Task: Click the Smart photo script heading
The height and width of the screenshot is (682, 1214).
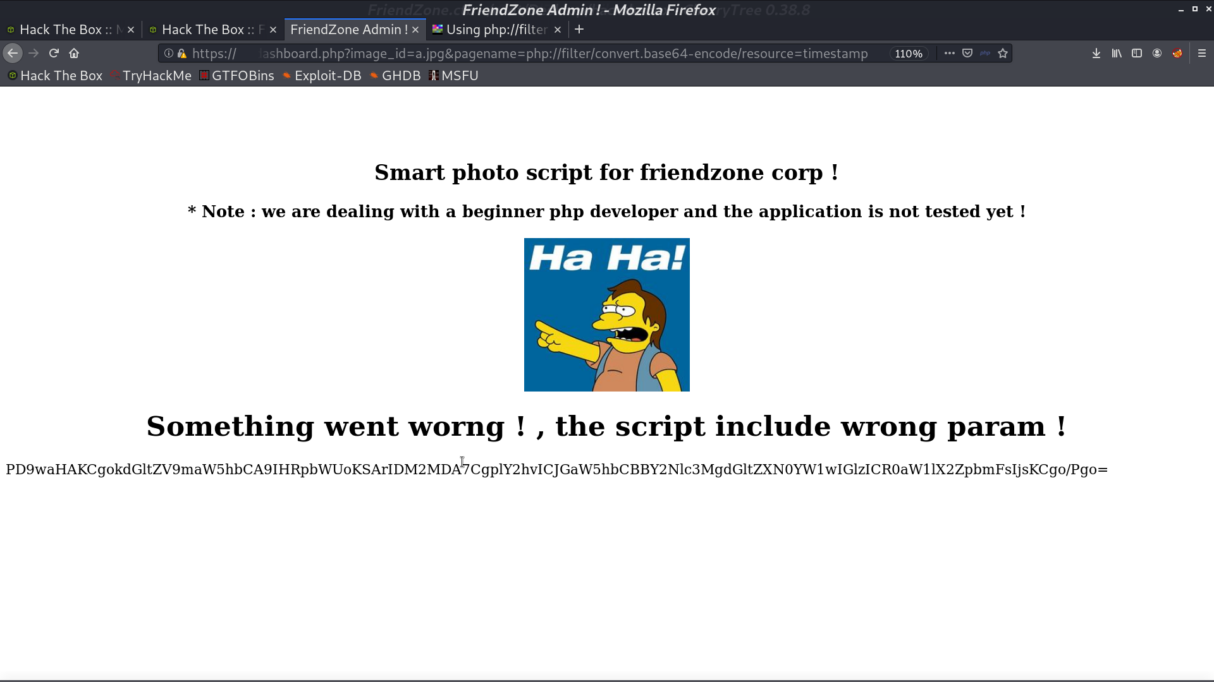Action: pyautogui.click(x=607, y=172)
